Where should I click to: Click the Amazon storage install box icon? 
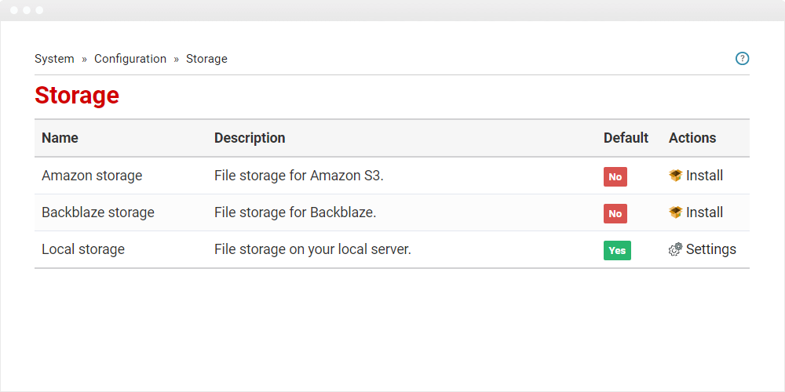click(675, 176)
